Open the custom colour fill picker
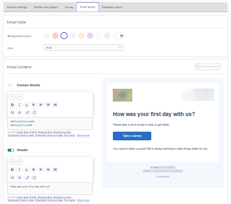Image resolution: width=231 pixels, height=204 pixels. click(119, 36)
